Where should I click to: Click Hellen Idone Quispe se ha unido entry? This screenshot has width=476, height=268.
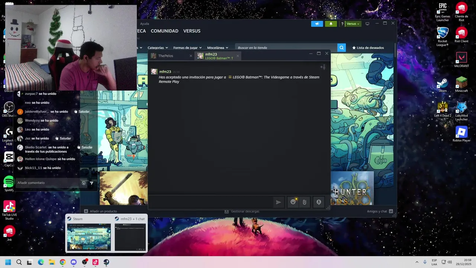tap(46, 159)
